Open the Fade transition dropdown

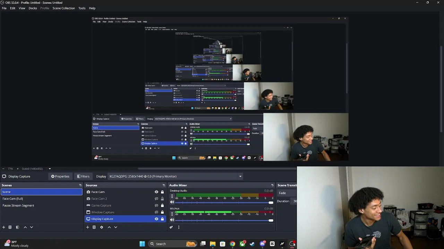point(287,193)
